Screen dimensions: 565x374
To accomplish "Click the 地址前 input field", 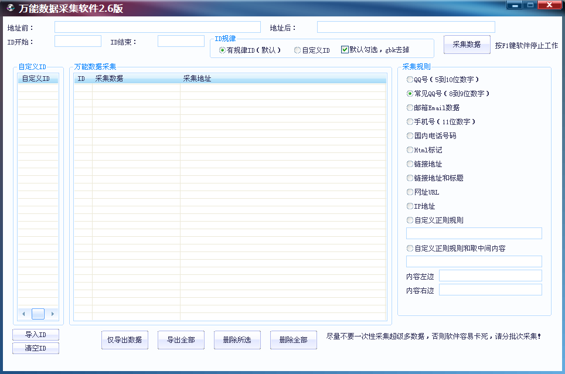I will 157,27.
